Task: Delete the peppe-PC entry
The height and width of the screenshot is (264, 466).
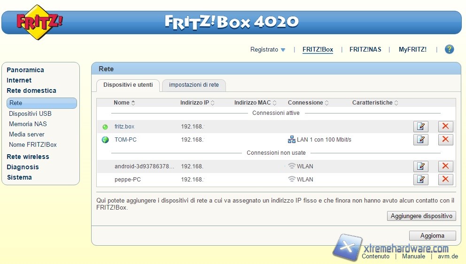Action: click(445, 179)
